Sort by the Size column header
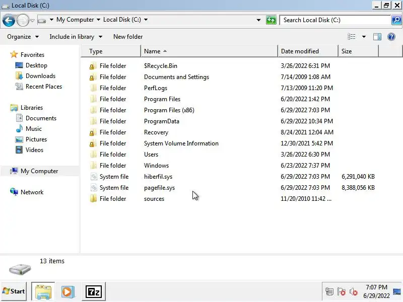Viewport: 403px width, 302px height. pos(358,51)
